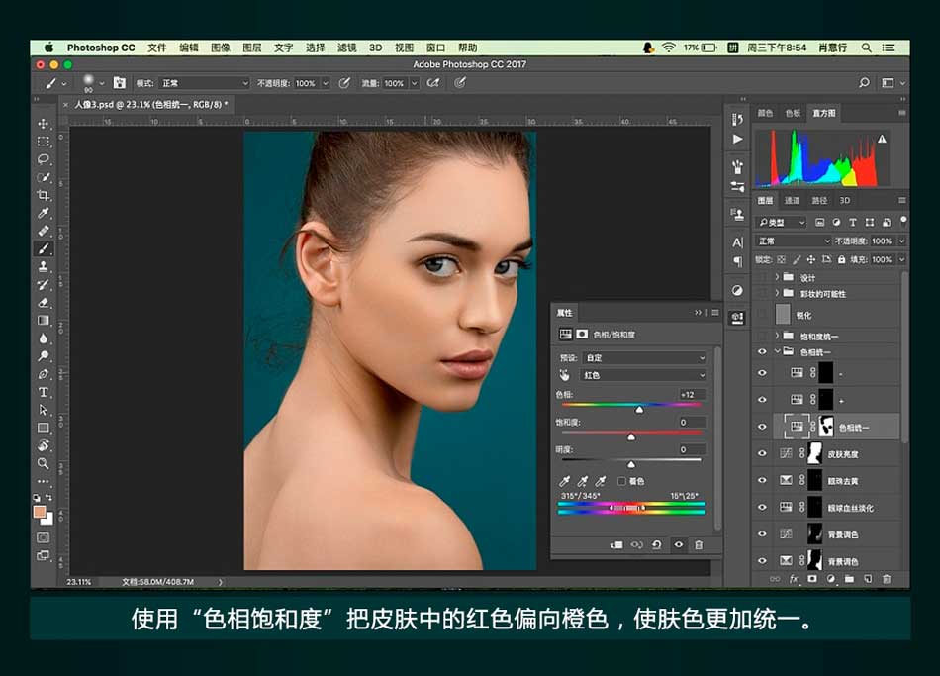
Task: Toggle visibility of 色相统一 group folder
Action: pos(762,351)
